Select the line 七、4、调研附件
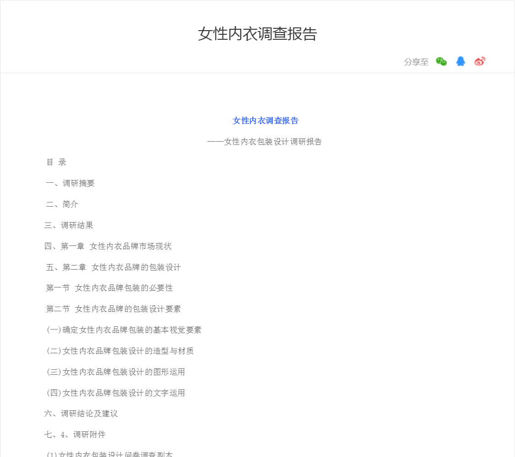Image resolution: width=515 pixels, height=457 pixels. tap(75, 435)
